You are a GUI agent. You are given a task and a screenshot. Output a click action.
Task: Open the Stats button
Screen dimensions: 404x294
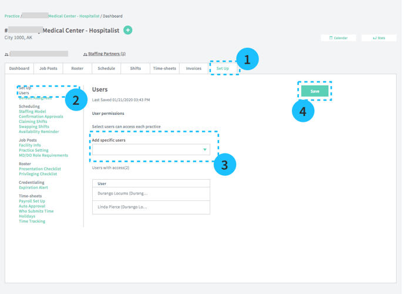tap(379, 38)
